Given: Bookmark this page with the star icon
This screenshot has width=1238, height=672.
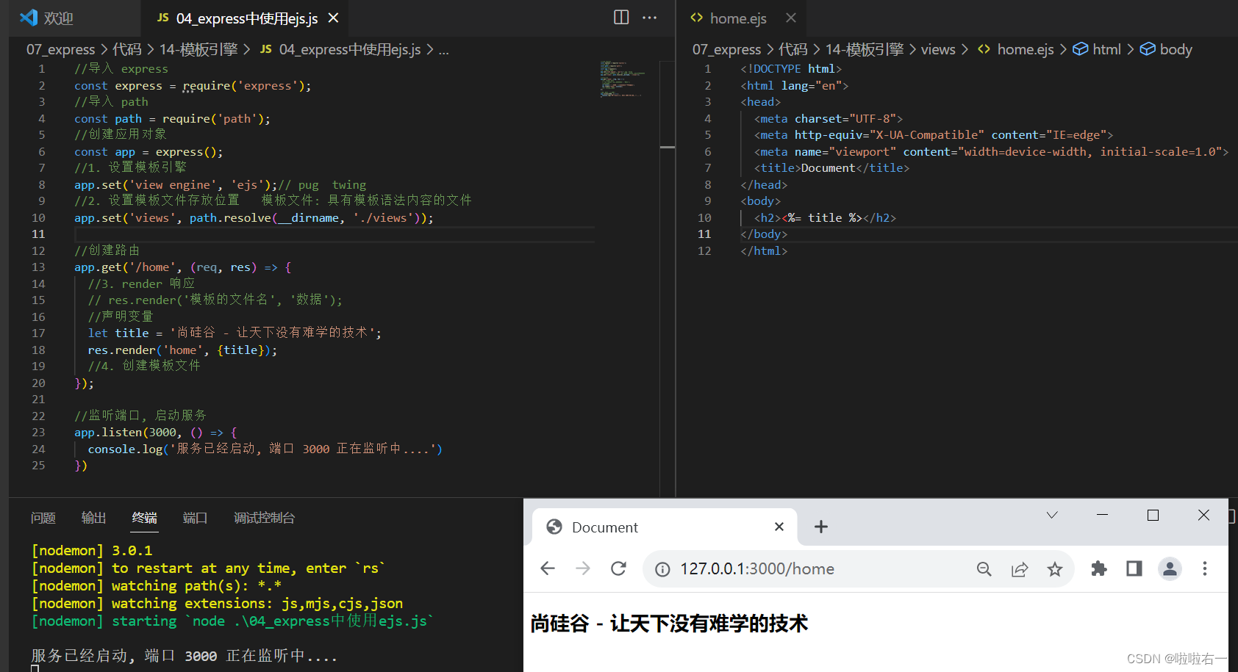Looking at the screenshot, I should (x=1055, y=569).
